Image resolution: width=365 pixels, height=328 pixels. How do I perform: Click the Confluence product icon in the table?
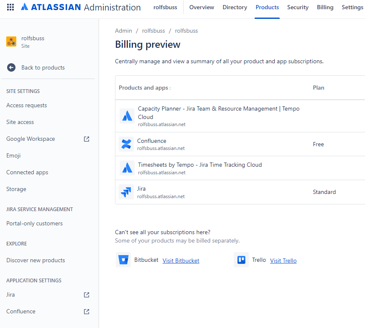126,144
